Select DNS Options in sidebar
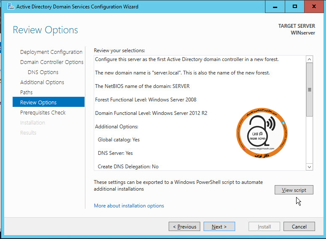 [43, 72]
